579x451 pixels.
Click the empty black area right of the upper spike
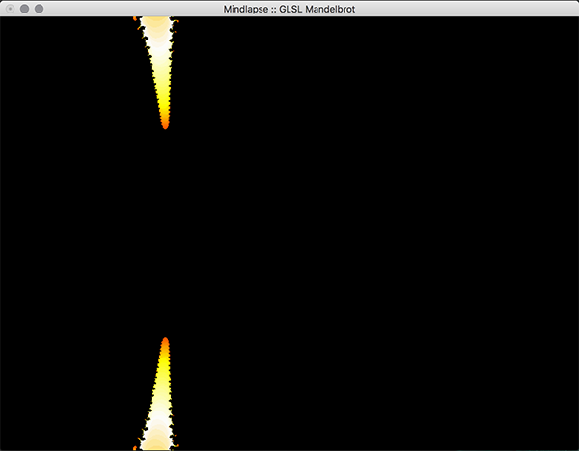[x=386, y=77]
